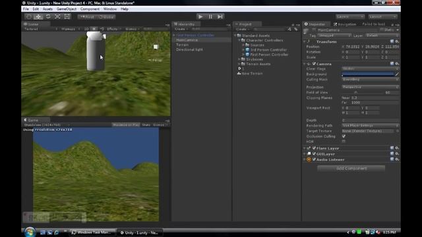Viewport: 422px width, 237px height.
Task: Click Stats in the Game view
Action: (146, 124)
